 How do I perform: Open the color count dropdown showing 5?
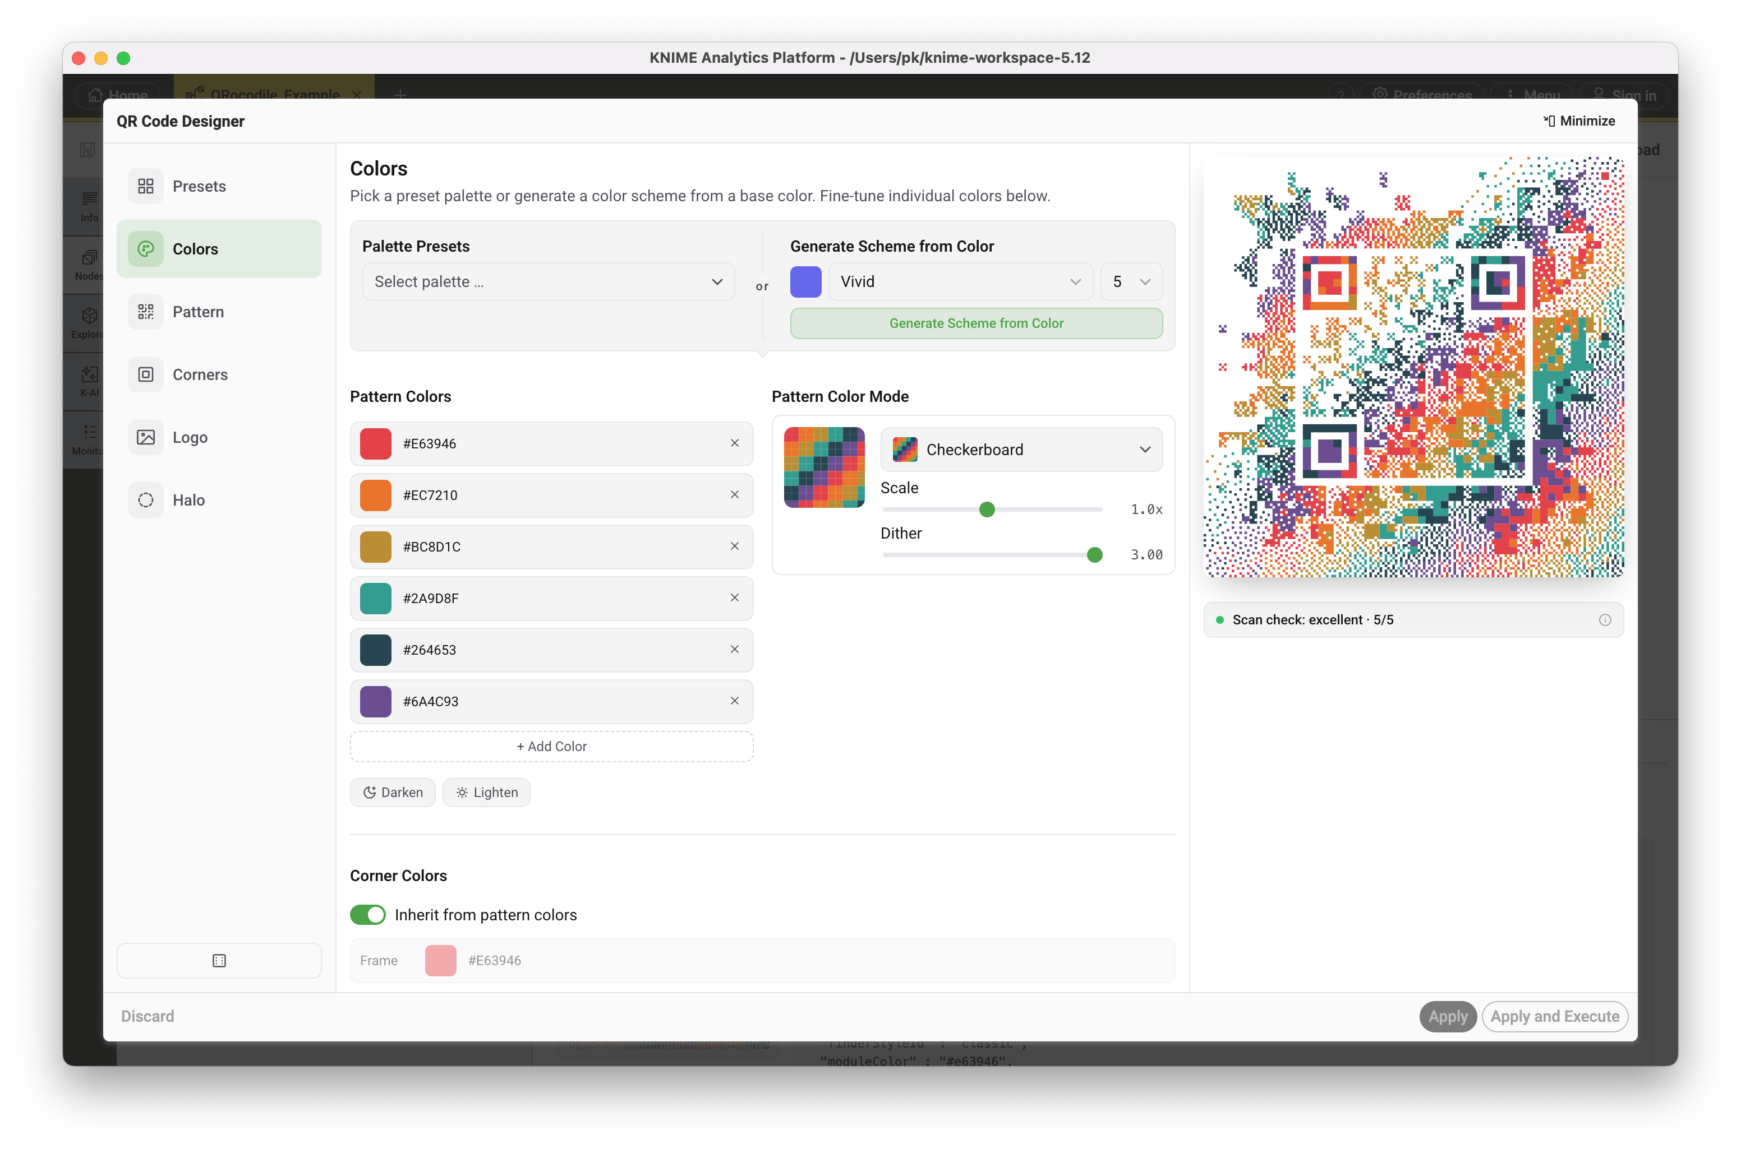pos(1131,282)
